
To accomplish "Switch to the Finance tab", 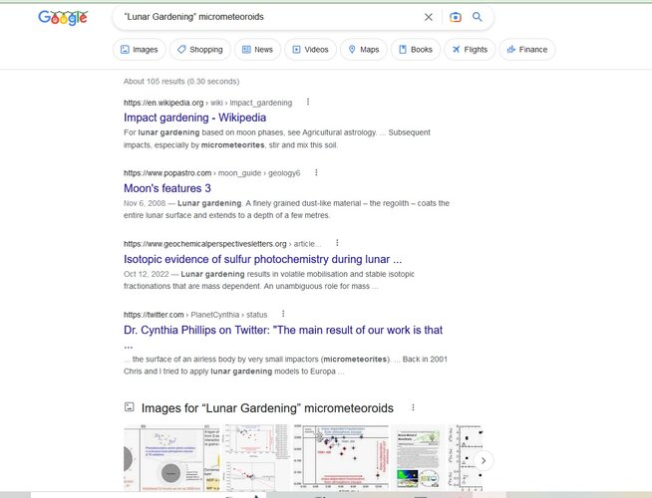I will [x=527, y=50].
